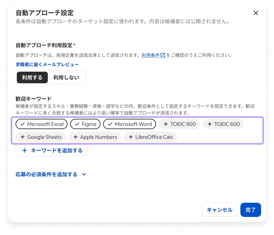Click the キャンセル button
The width and height of the screenshot is (274, 235).
click(220, 210)
